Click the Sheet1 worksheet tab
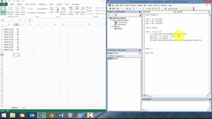212x119 pixels. (x=15, y=107)
